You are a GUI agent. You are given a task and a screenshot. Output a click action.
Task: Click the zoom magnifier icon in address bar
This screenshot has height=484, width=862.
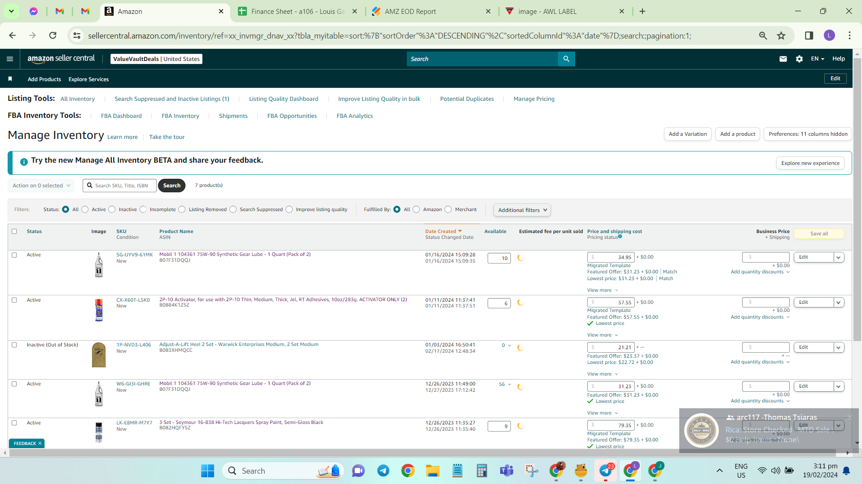763,35
